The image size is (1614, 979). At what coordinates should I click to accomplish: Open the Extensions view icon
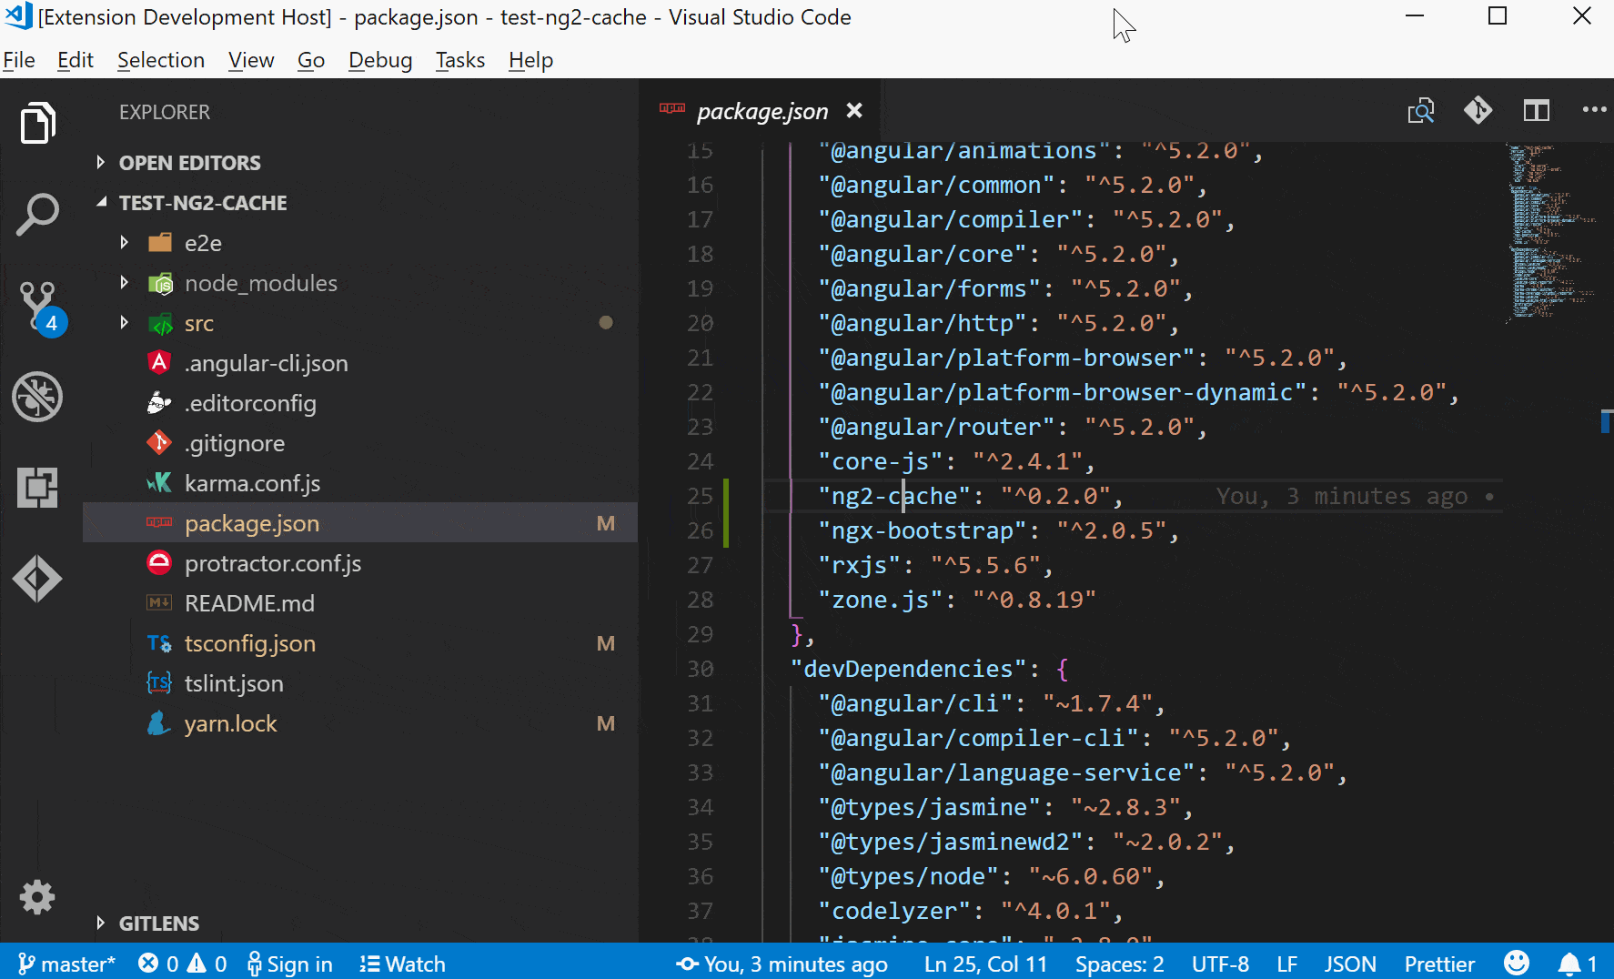pyautogui.click(x=37, y=488)
